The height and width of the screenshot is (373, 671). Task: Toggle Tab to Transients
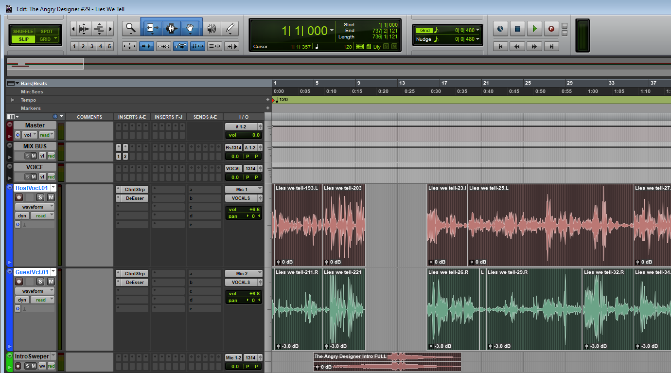tap(146, 46)
